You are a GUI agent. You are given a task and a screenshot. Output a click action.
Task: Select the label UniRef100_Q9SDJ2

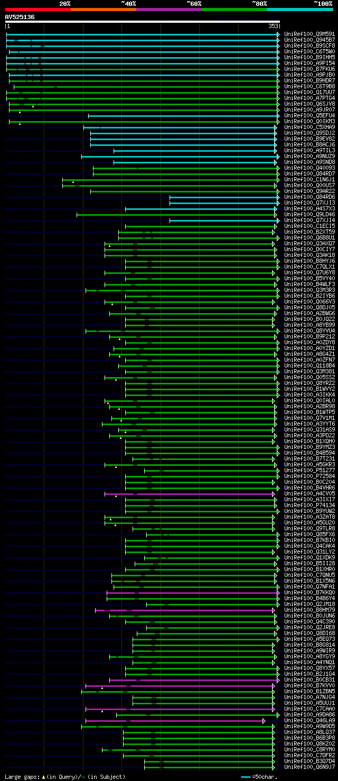click(x=309, y=133)
